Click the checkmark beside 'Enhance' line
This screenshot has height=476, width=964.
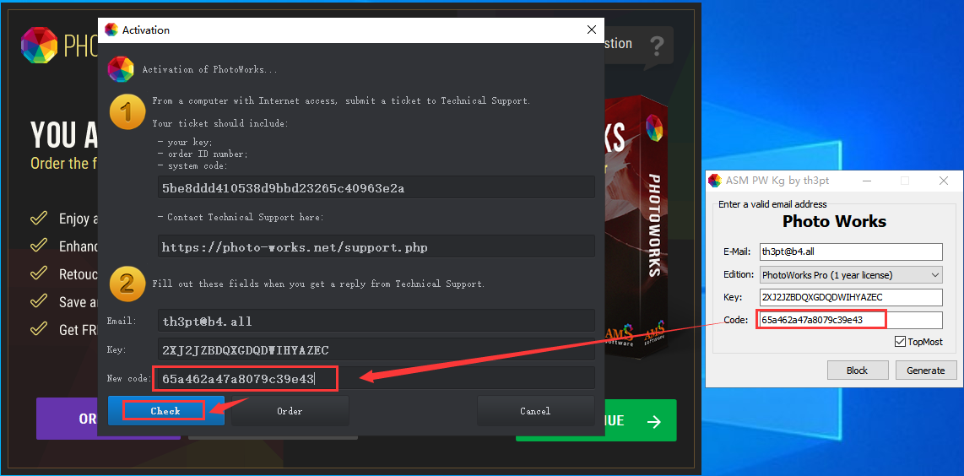(x=40, y=246)
